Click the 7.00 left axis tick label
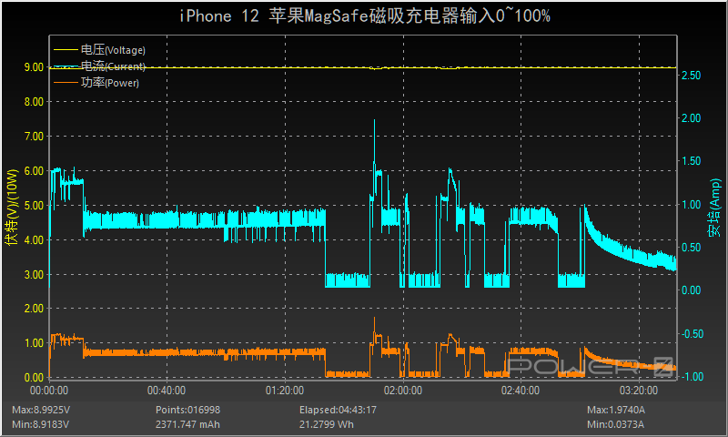This screenshot has width=728, height=437. pyautogui.click(x=34, y=136)
